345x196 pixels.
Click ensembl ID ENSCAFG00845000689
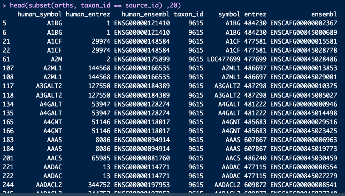[304, 32]
